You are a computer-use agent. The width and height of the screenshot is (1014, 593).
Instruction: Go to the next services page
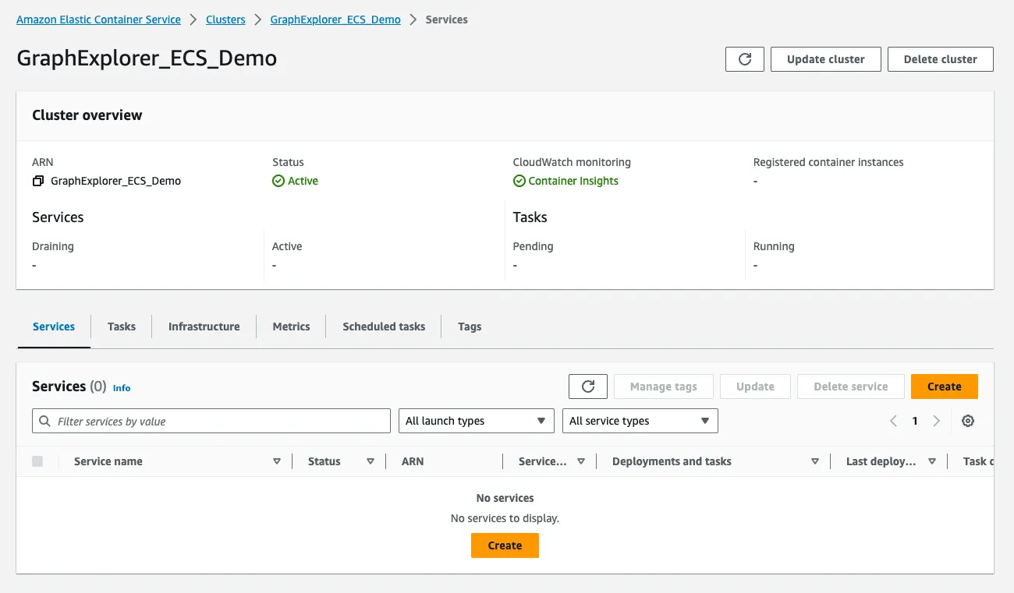pyautogui.click(x=936, y=421)
